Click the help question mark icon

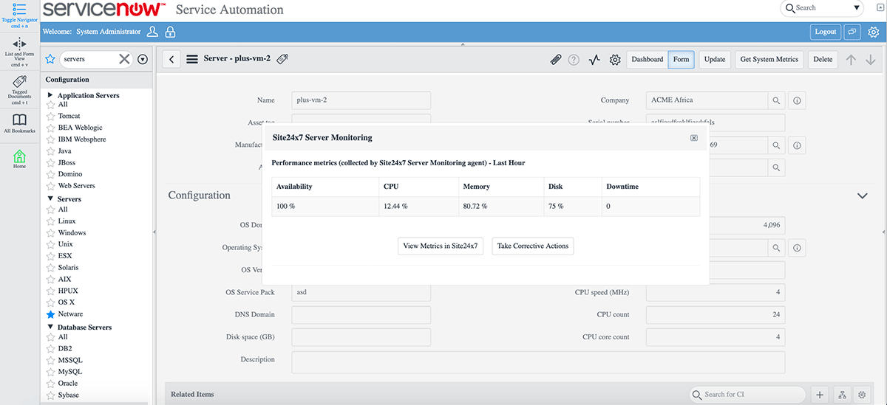pyautogui.click(x=574, y=60)
